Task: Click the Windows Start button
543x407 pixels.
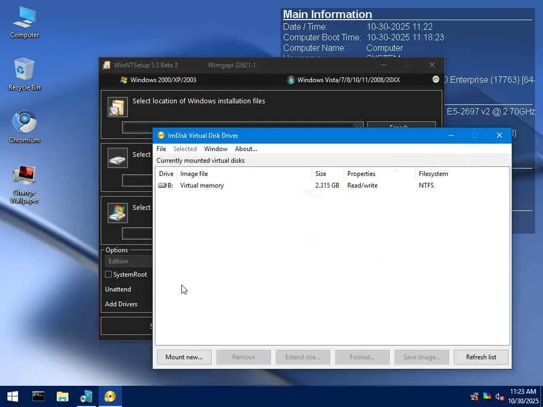Action: pos(13,396)
